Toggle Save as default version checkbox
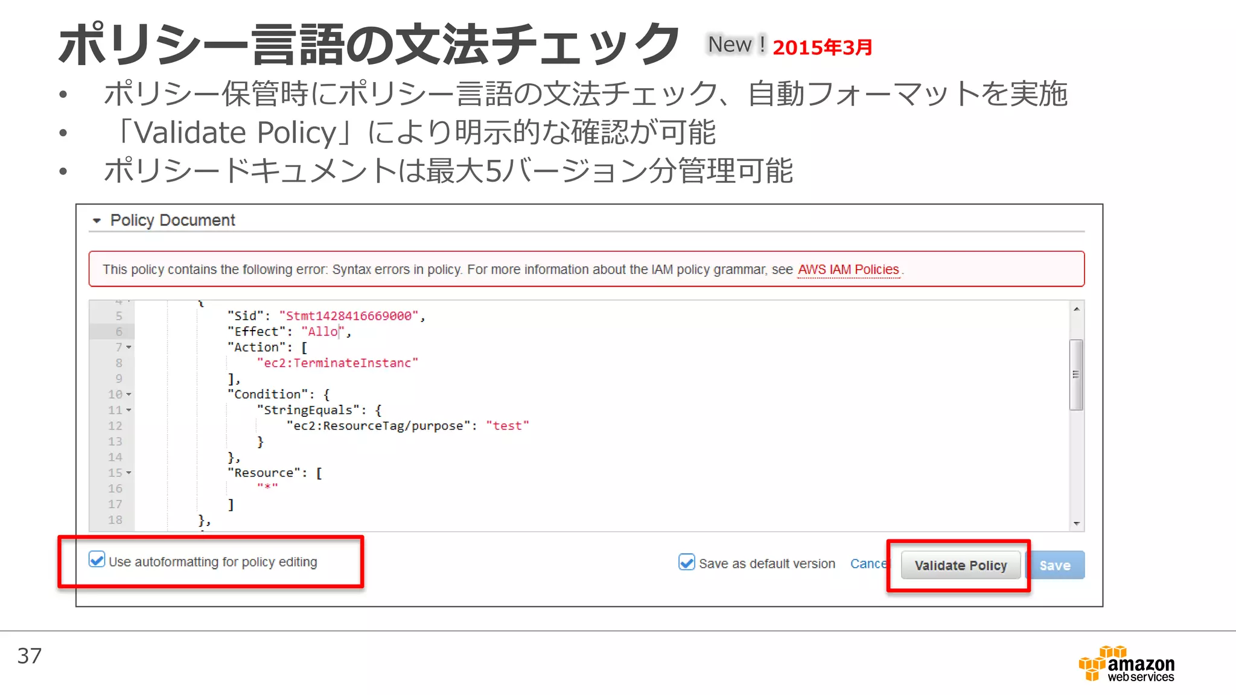Image resolution: width=1236 pixels, height=695 pixels. pos(686,562)
